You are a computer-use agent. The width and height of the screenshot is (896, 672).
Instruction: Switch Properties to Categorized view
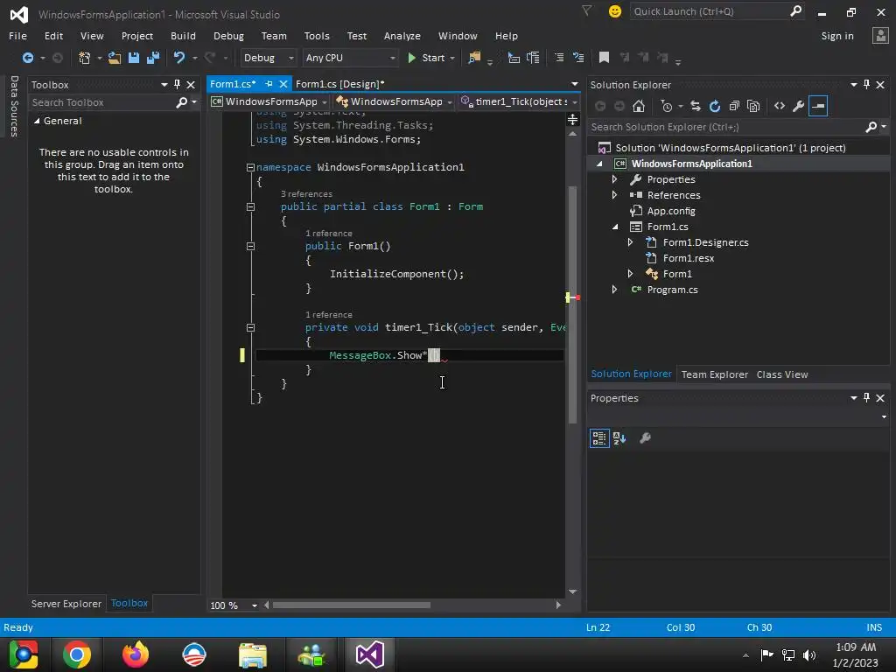coord(599,438)
